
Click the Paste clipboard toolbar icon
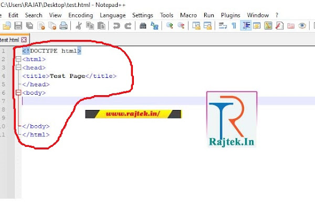pos(101,26)
